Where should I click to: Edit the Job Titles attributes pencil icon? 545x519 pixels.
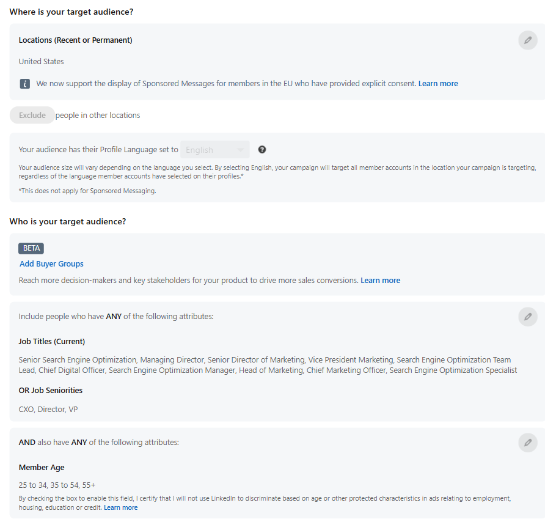[x=528, y=317]
